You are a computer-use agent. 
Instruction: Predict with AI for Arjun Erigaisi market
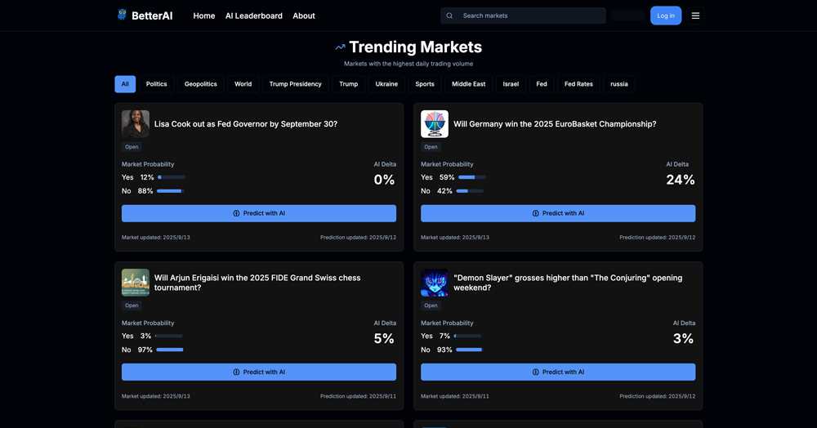click(259, 372)
